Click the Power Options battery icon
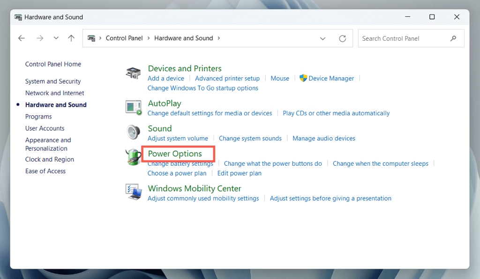The image size is (480, 279). [134, 157]
